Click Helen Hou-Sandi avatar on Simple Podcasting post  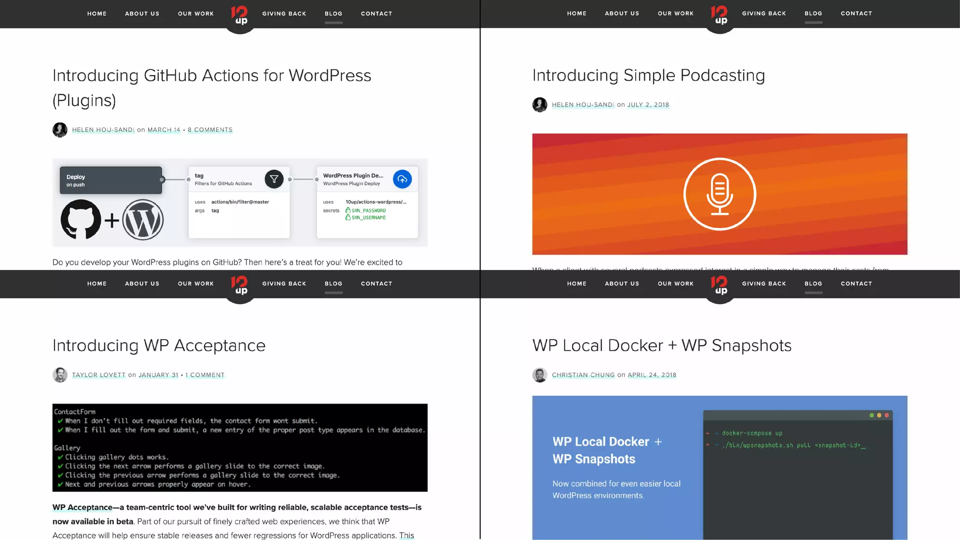coord(540,105)
